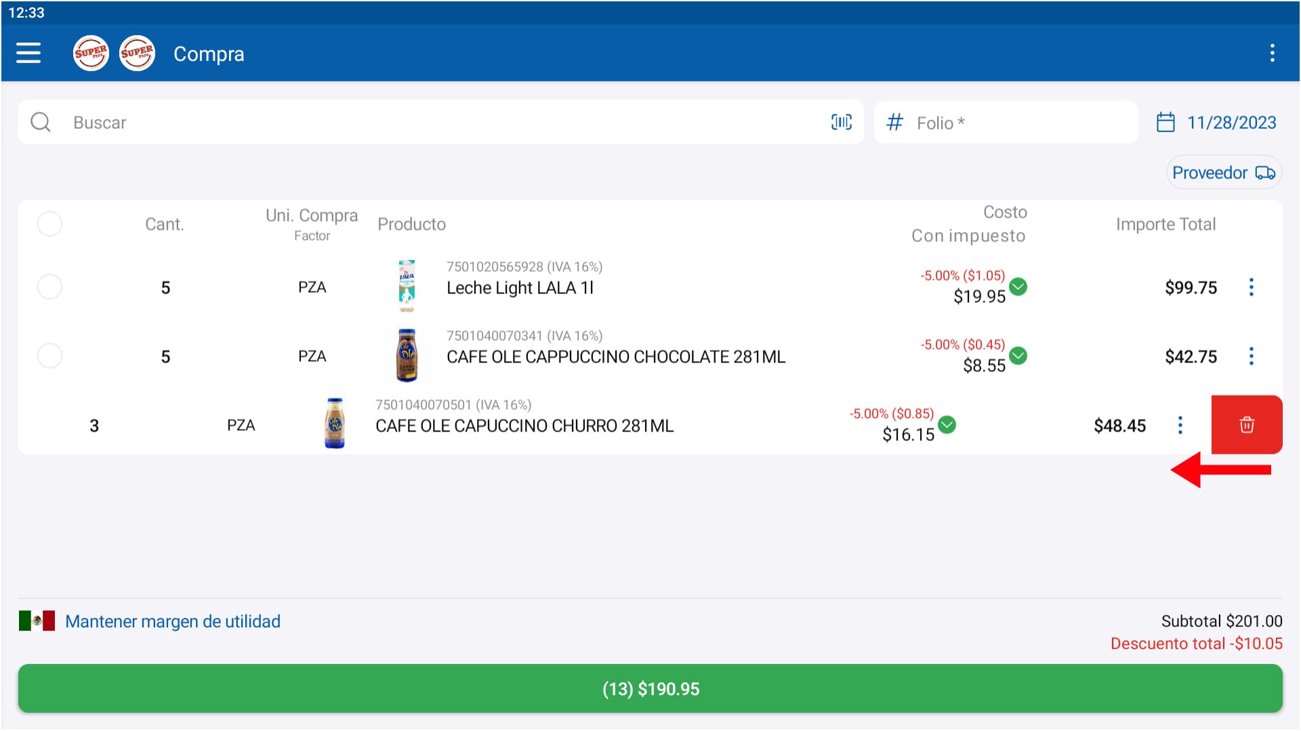Delete CAPUCCINO CHURRO using the red trash icon

(x=1247, y=425)
